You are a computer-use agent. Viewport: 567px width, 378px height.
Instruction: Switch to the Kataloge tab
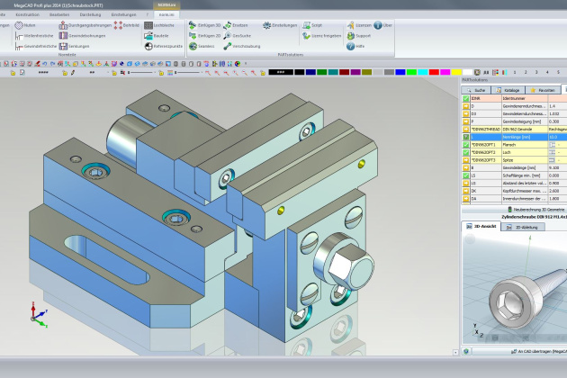point(508,90)
